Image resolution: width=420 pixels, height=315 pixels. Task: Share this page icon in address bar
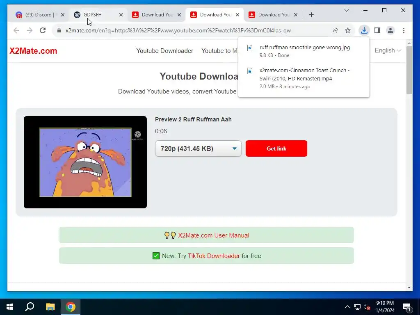(335, 30)
